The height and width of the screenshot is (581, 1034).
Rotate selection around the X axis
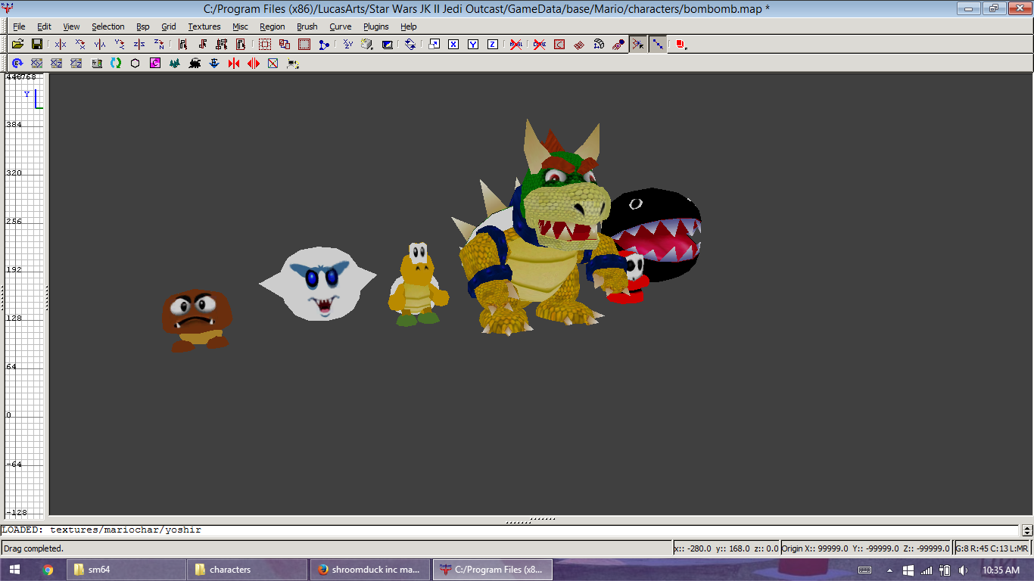click(80, 45)
